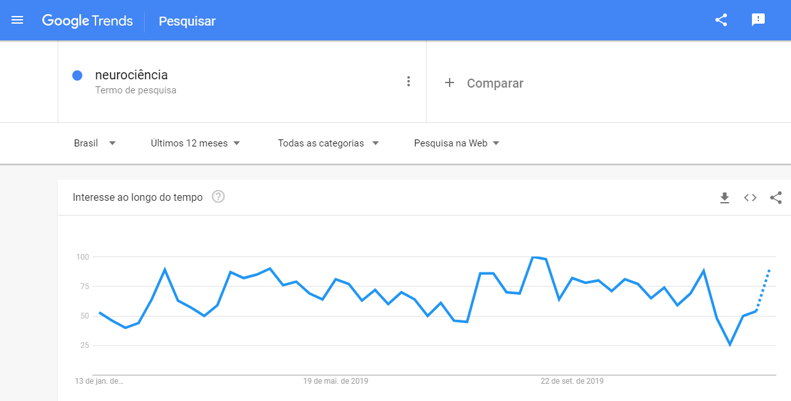
Task: Click the plus icon beside Comparar
Action: point(450,83)
